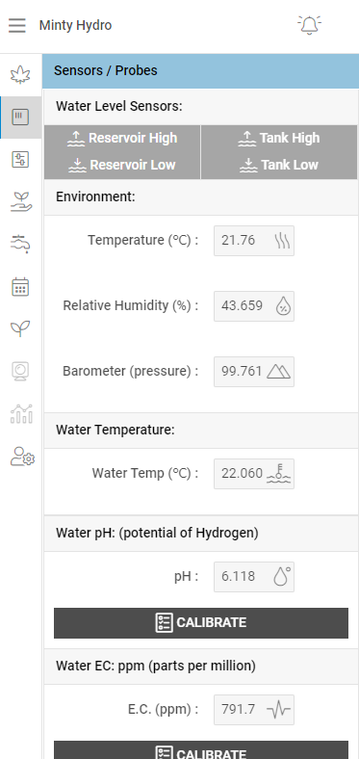Click the Temperature value field
Viewport: 359px width, 759px height.
(x=254, y=241)
